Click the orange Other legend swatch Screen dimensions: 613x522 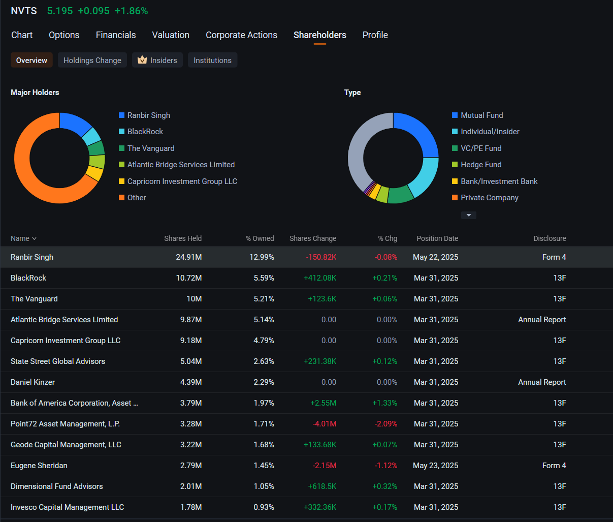pos(121,198)
